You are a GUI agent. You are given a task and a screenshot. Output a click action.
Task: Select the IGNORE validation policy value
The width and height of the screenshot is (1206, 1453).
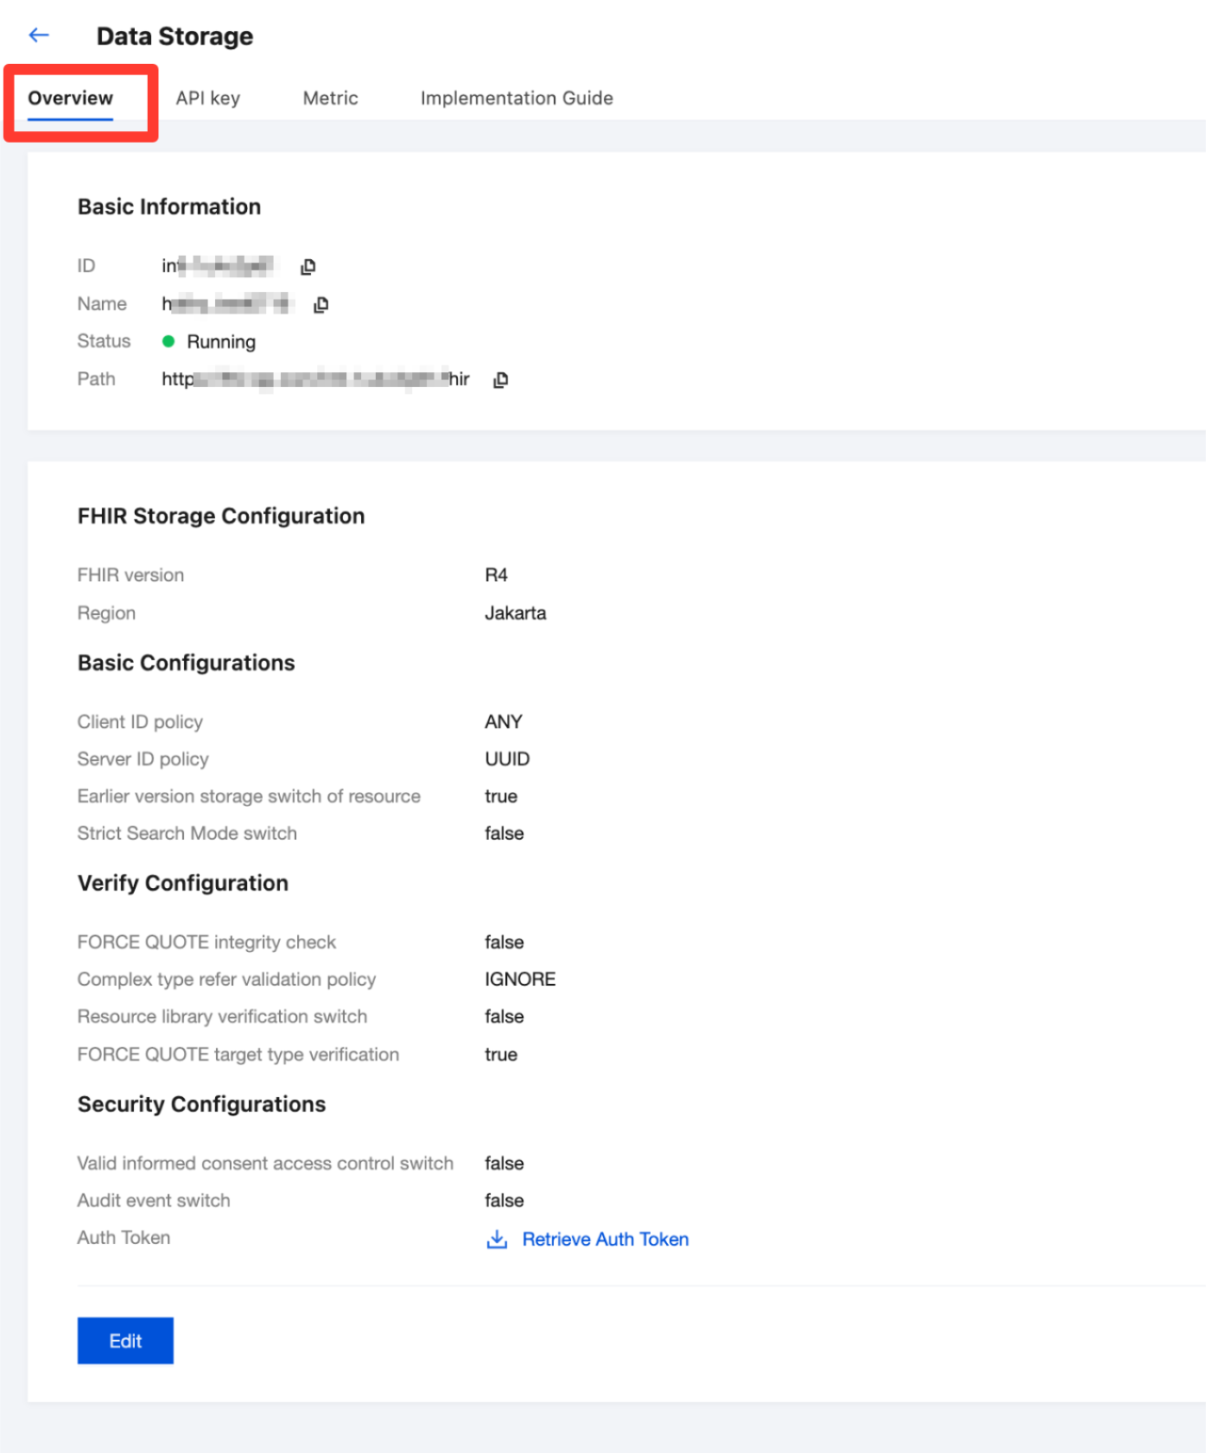[520, 980]
